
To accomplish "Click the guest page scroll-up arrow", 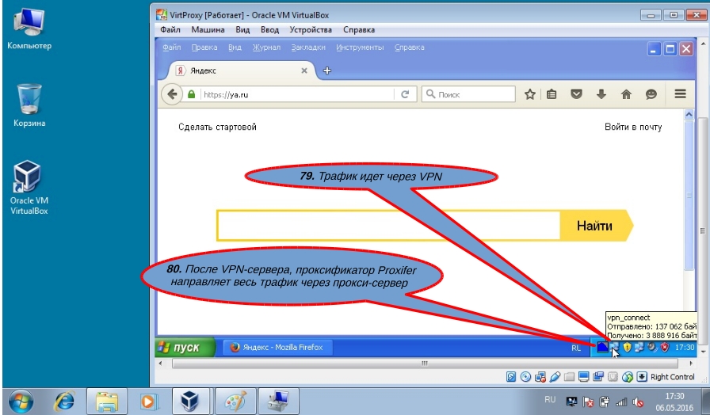I will pyautogui.click(x=689, y=115).
